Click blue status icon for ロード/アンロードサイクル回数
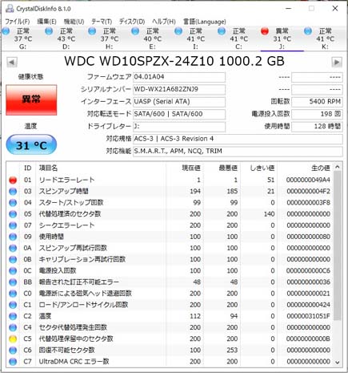Image resolution: width=348 pixels, height=373 pixels. pyautogui.click(x=13, y=305)
